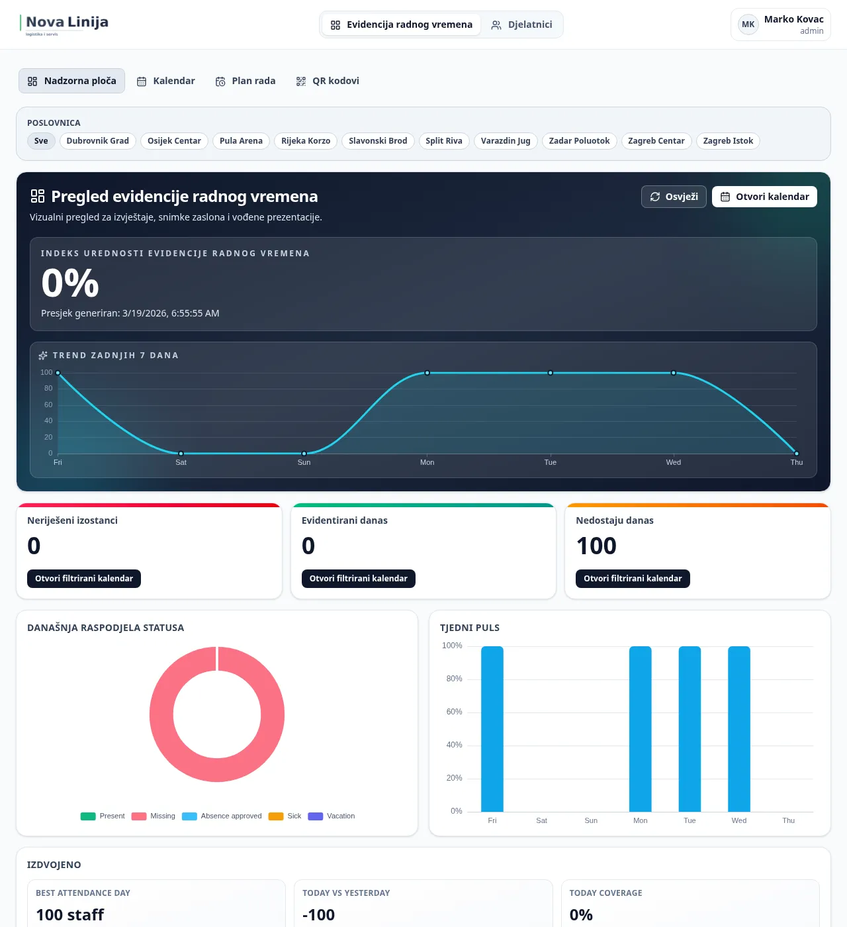Click the Nova Linija logo
The image size is (847, 927).
pos(64,24)
